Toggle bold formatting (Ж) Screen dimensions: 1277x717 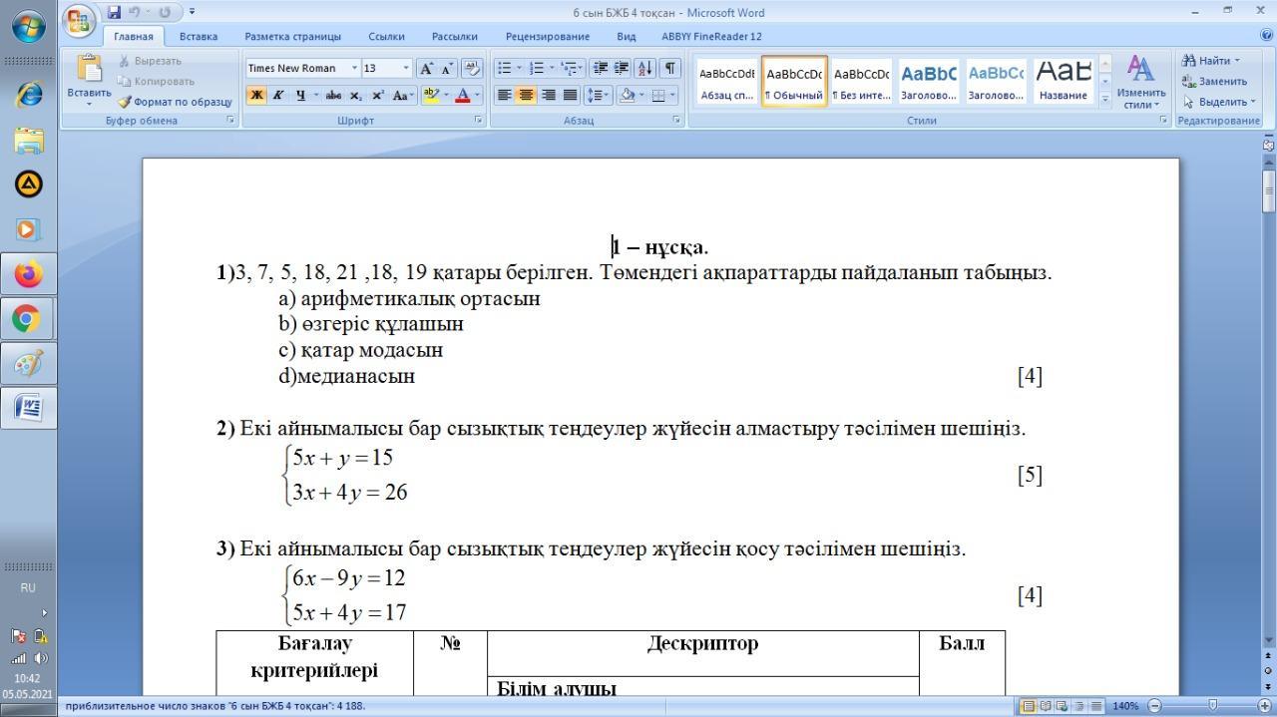(x=256, y=96)
